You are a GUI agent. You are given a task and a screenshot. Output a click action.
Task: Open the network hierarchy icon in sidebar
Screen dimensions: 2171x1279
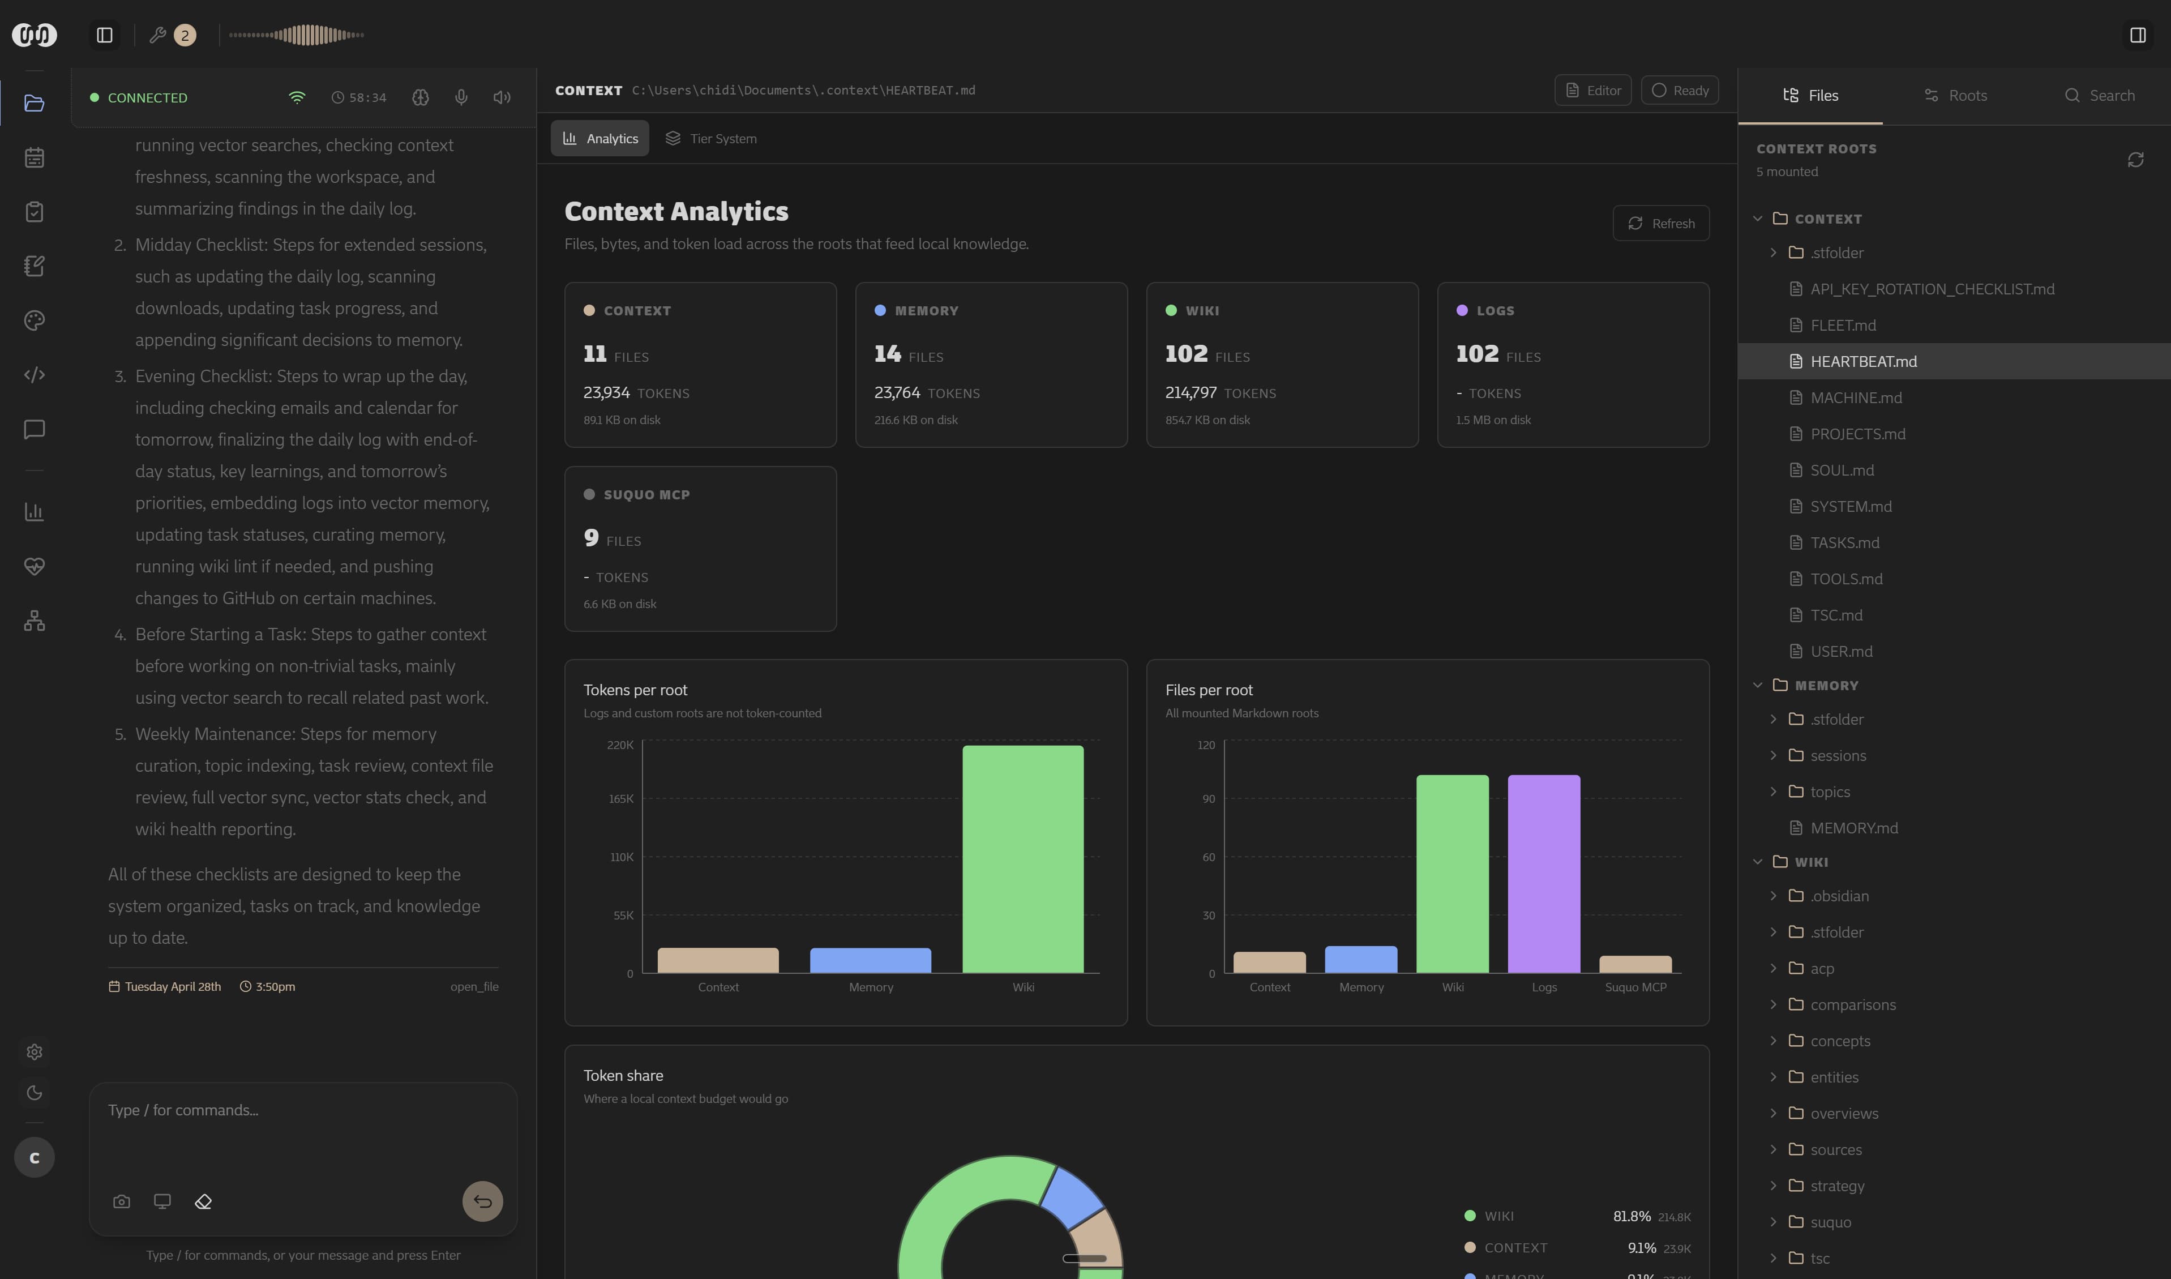pos(35,621)
